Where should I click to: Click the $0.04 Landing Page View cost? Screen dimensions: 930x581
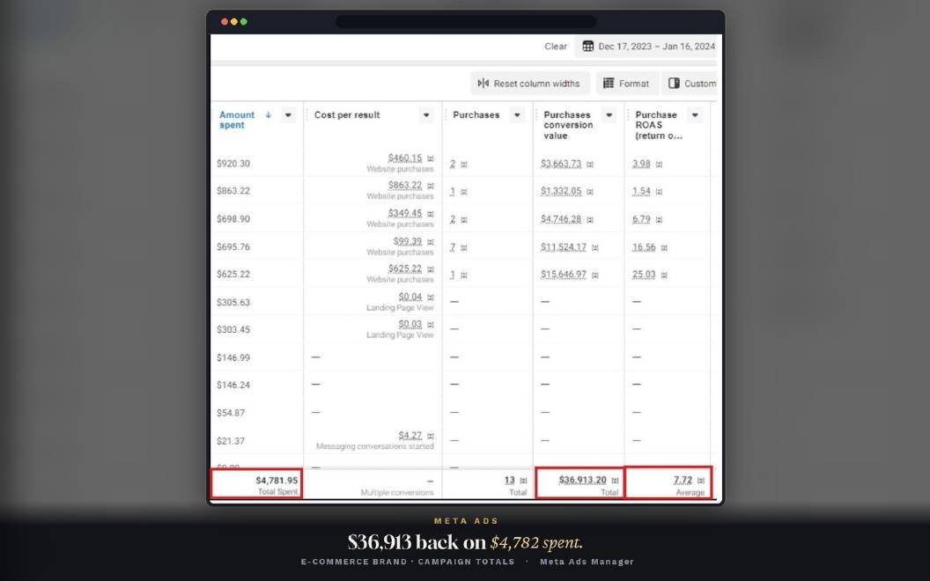(410, 297)
